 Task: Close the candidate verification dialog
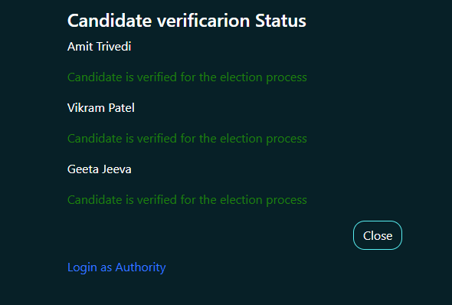tap(378, 235)
